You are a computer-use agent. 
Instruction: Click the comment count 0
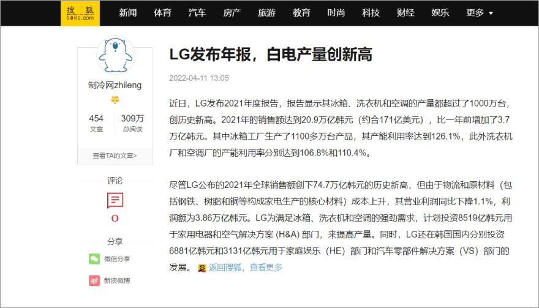[x=115, y=218]
